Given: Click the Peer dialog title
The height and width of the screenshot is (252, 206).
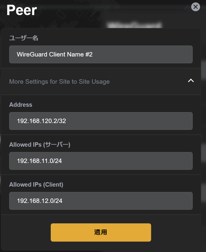Looking at the screenshot, I should click(22, 10).
